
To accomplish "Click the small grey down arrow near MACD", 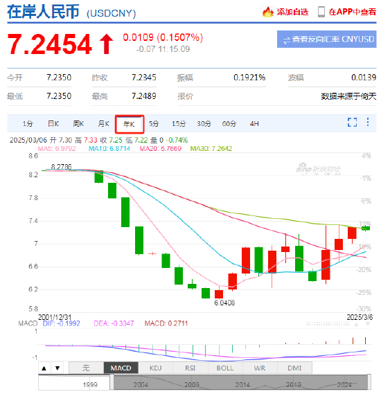I will click(368, 324).
